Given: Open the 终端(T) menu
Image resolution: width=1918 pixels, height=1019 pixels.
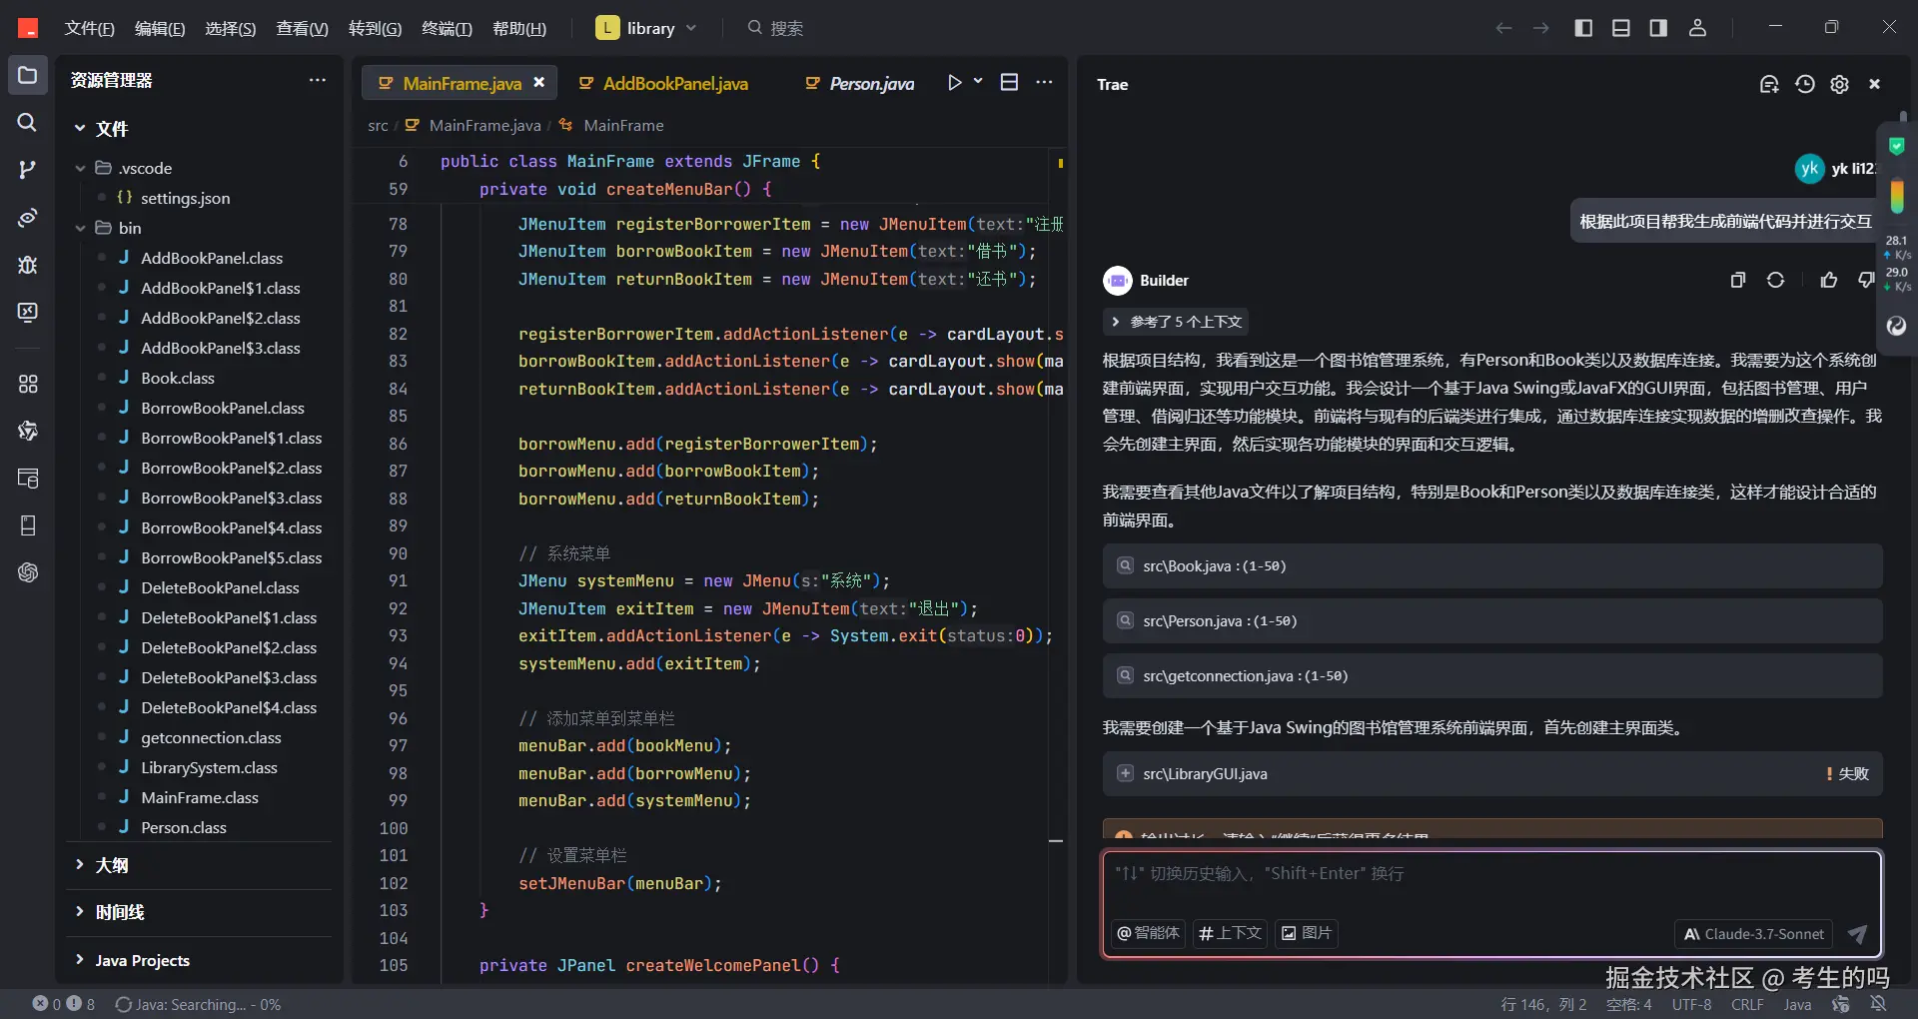Looking at the screenshot, I should pos(447,28).
